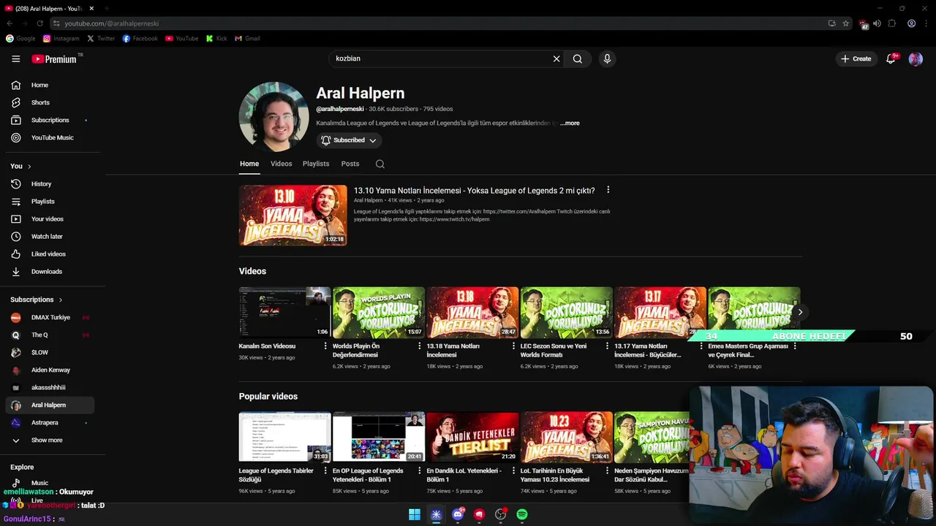Open YouTube Music in sidebar
The width and height of the screenshot is (936, 526).
click(x=50, y=138)
